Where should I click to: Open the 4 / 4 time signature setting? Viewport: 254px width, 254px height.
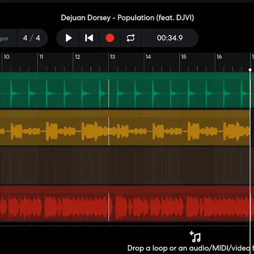32,38
